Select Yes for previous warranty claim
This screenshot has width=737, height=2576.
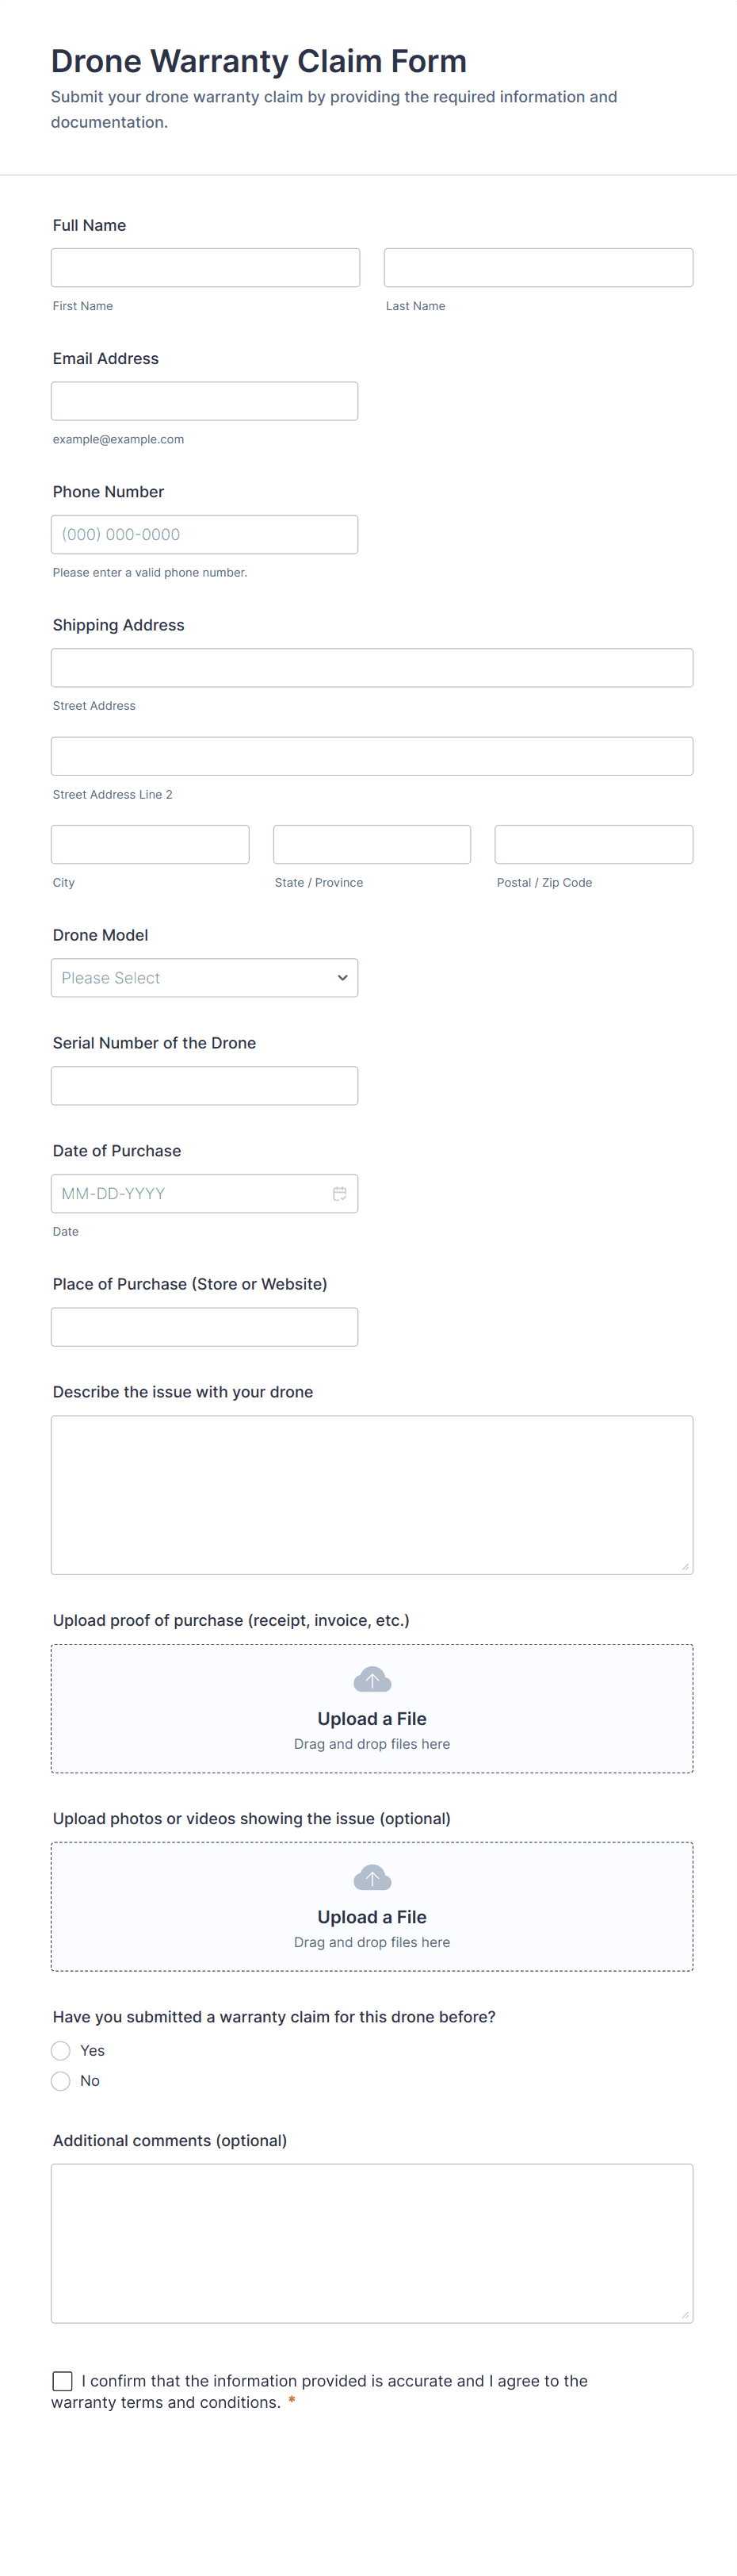pos(61,2050)
